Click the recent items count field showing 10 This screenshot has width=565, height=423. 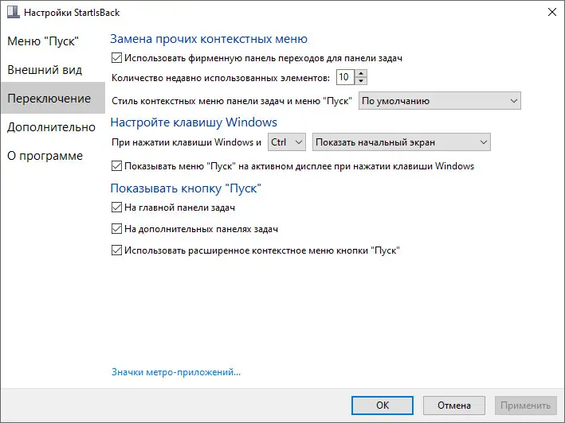tap(345, 77)
